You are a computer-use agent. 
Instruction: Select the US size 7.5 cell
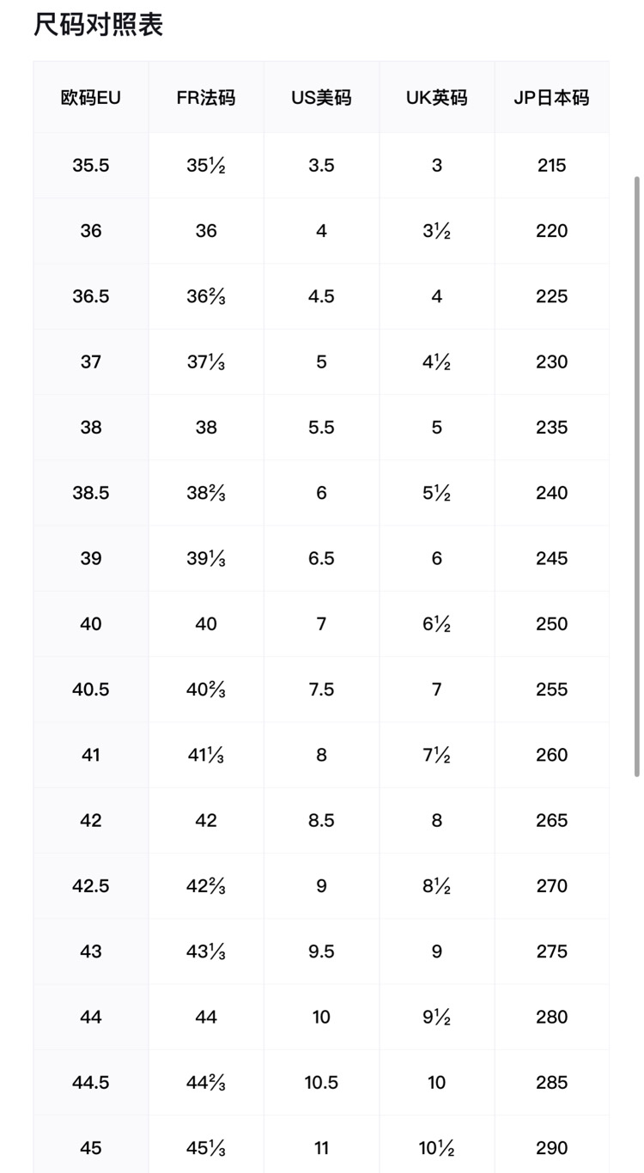tap(321, 690)
